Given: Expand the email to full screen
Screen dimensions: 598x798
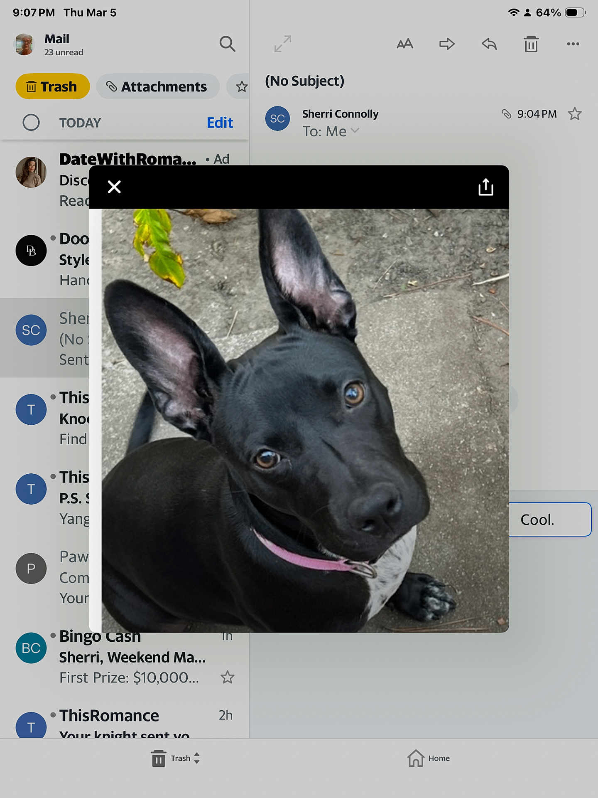Looking at the screenshot, I should coord(283,44).
